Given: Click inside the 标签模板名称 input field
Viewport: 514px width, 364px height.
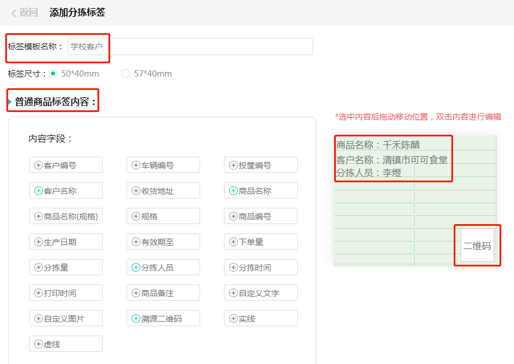Looking at the screenshot, I should pyautogui.click(x=191, y=47).
